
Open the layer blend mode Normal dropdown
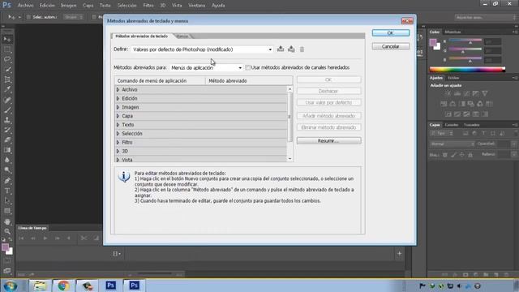coord(453,144)
